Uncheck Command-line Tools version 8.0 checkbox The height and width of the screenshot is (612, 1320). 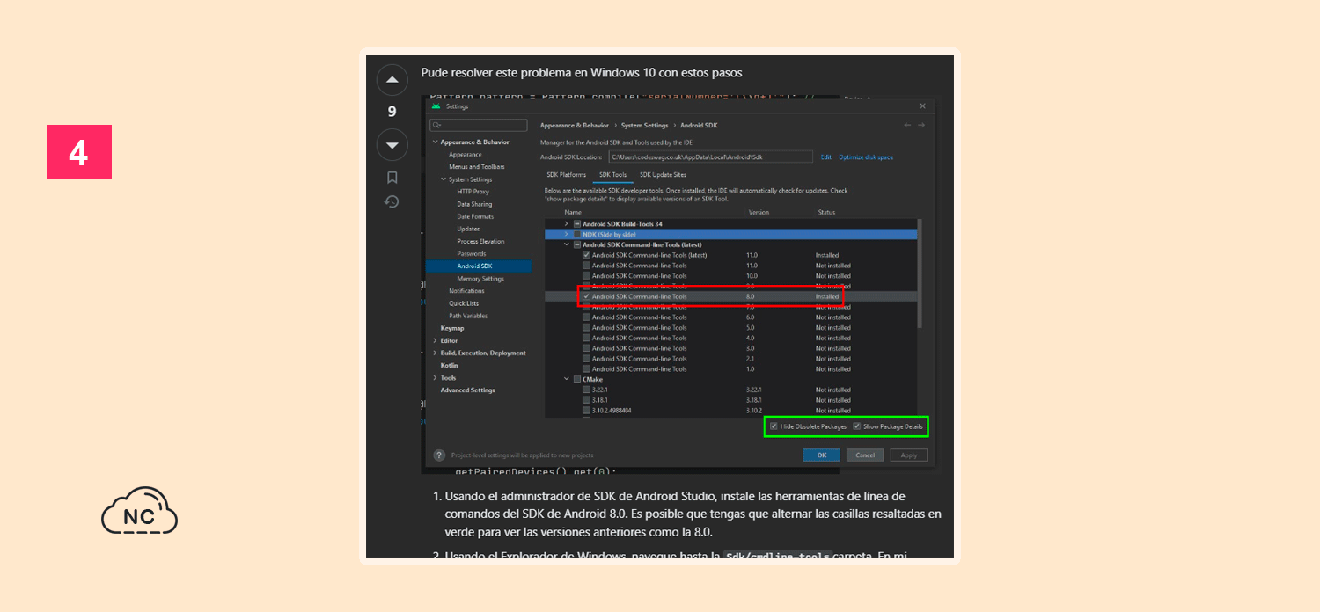point(587,296)
